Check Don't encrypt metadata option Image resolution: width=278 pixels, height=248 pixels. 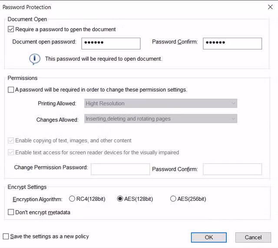click(x=11, y=212)
